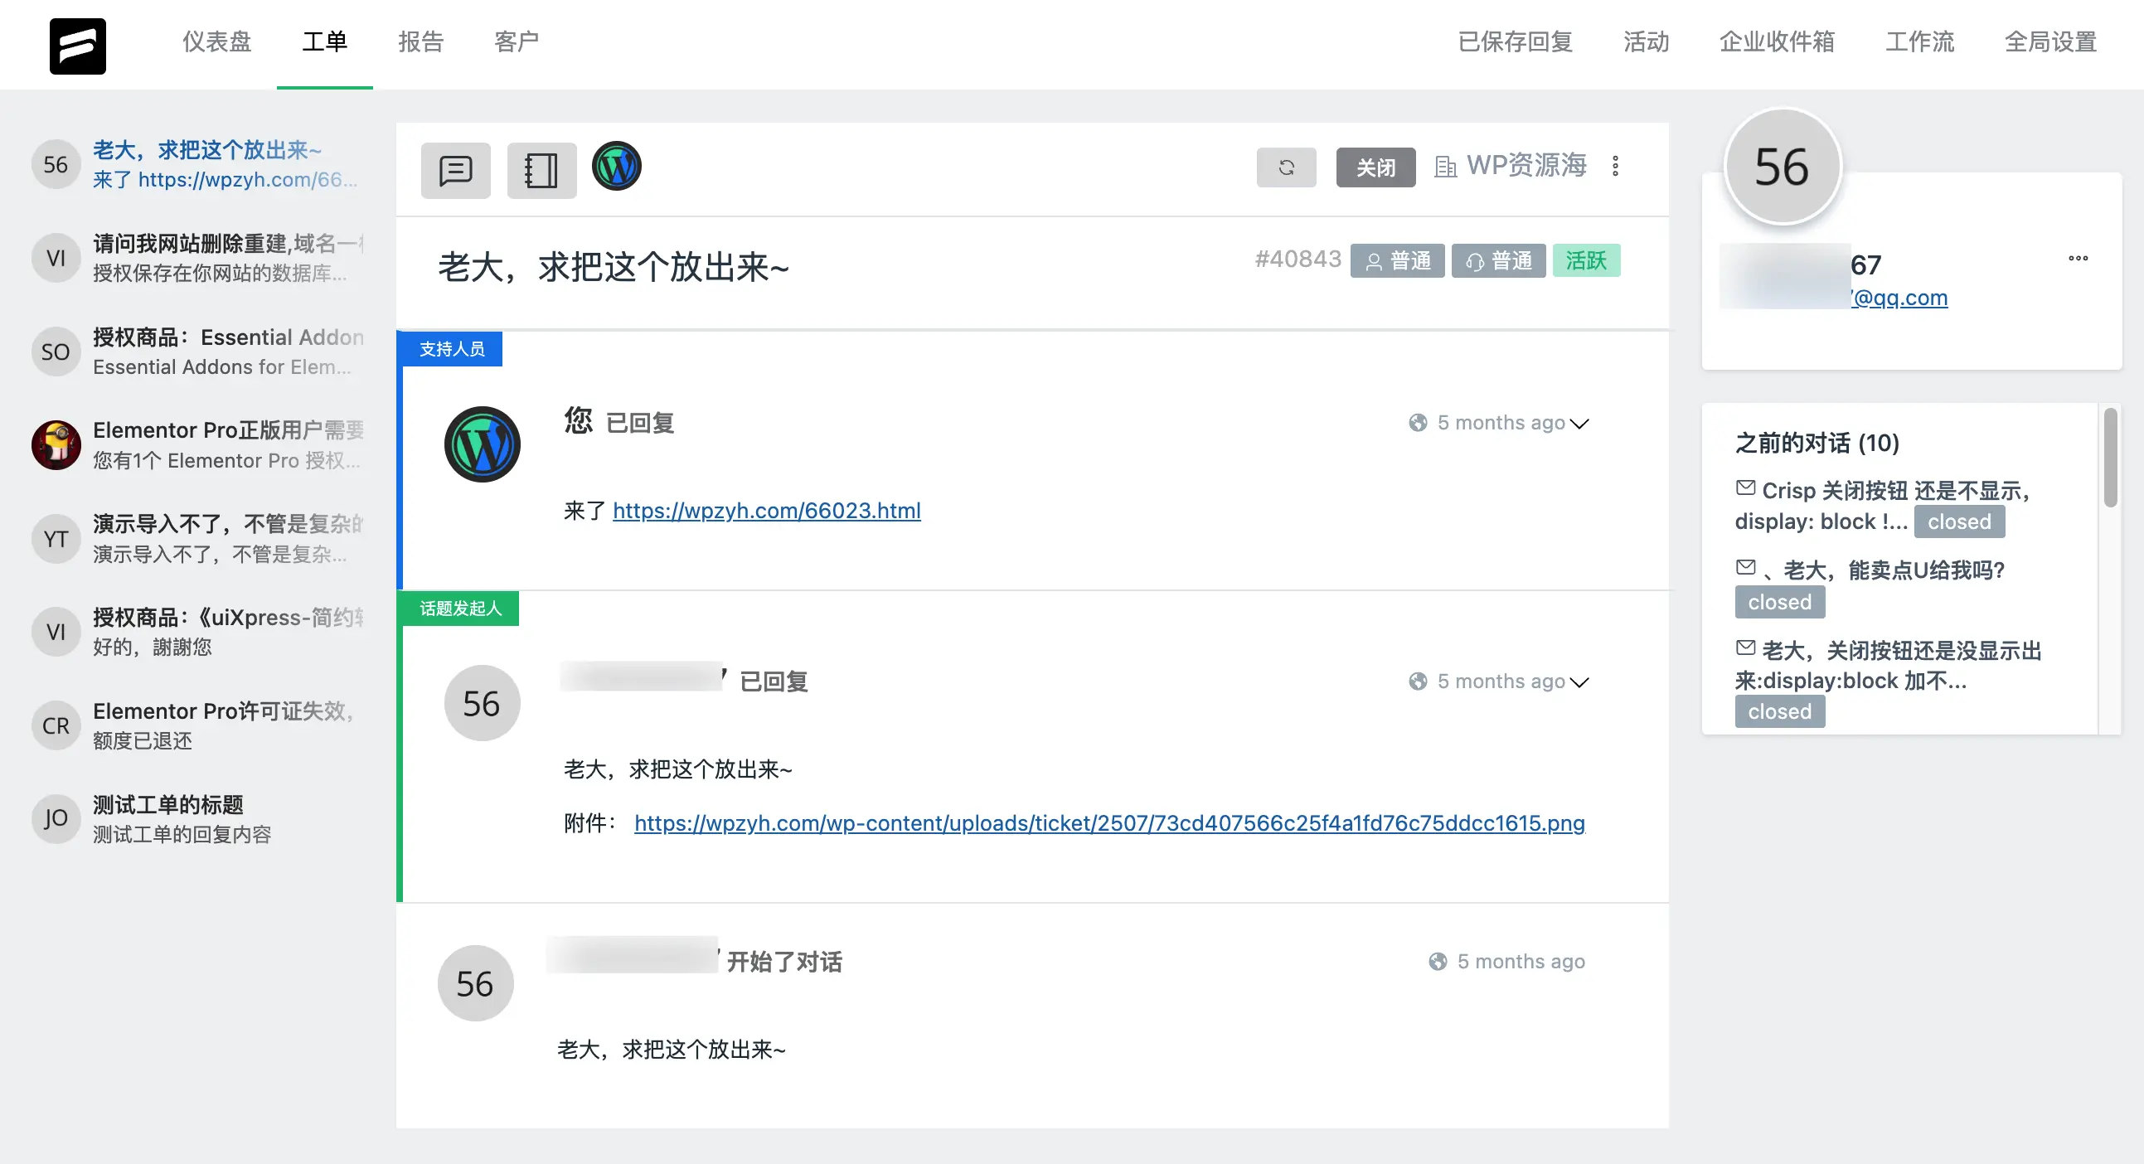Refresh the ticket with the reload icon

[1286, 167]
